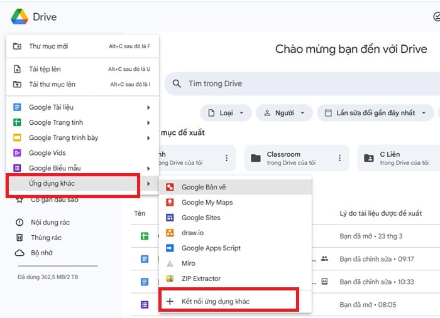The width and height of the screenshot is (440, 318).
Task: Click the Google My Maps pin icon
Action: pos(170,202)
